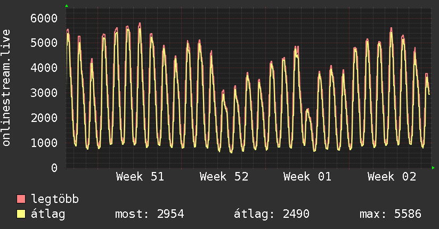Select the legtöbb legend label
439x229 pixels.
[x=54, y=199]
